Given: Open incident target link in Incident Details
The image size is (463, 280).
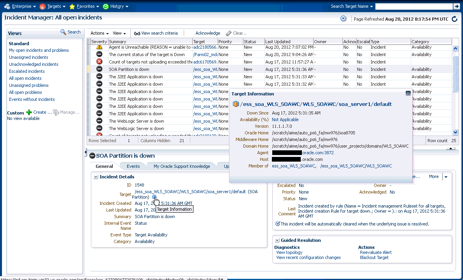Looking at the screenshot, I should click(190, 192).
